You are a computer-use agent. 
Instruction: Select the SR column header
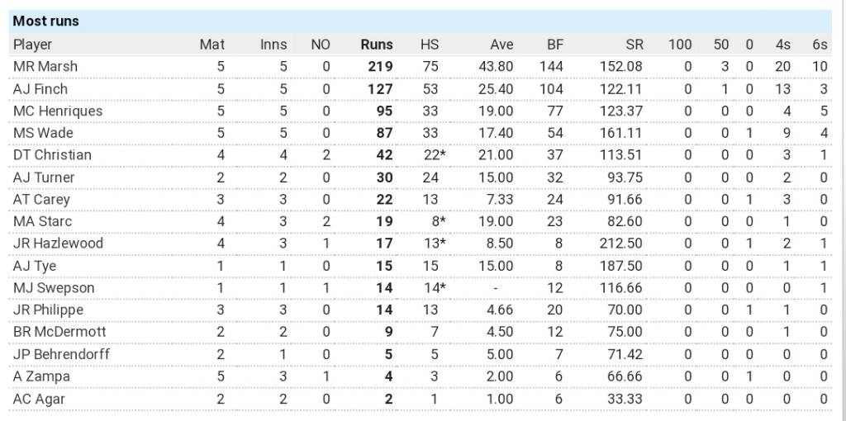[635, 45]
